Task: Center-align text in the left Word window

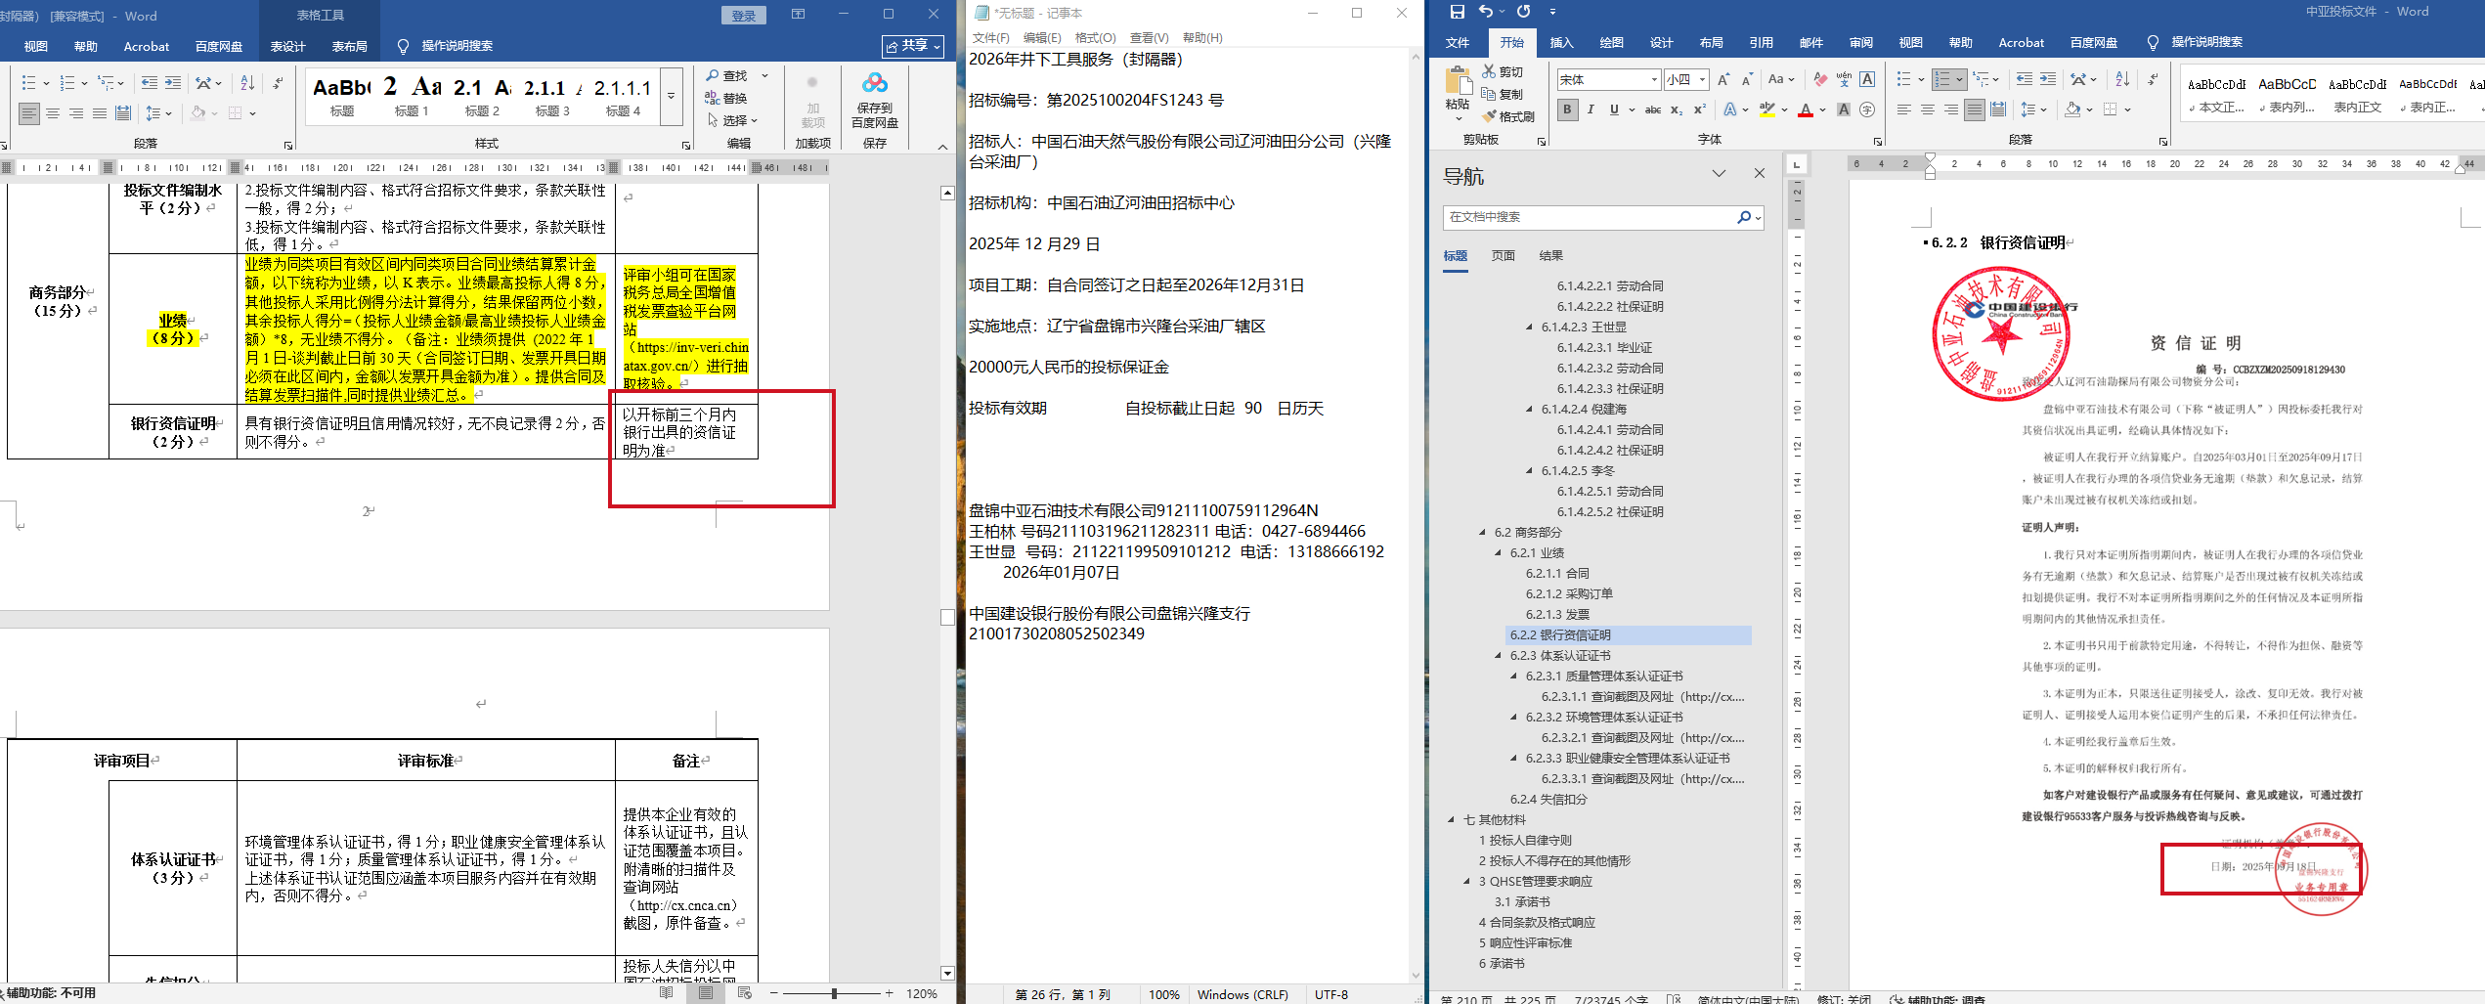Action: tap(53, 113)
